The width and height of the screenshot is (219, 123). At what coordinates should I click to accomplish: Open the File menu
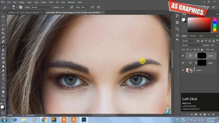click(x=9, y=2)
